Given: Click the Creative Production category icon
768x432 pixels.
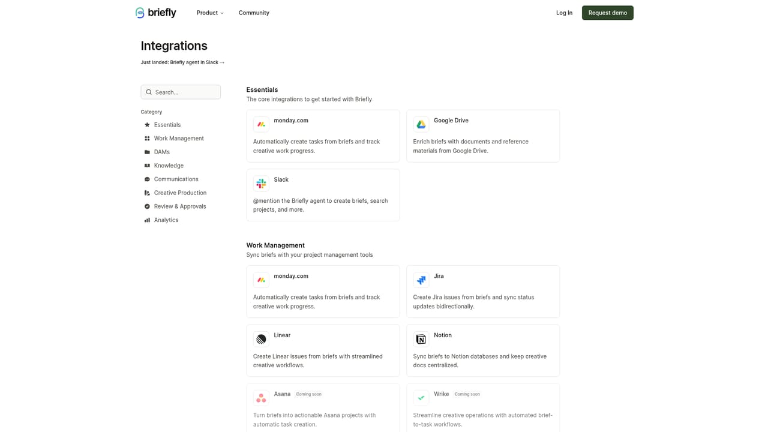Looking at the screenshot, I should (x=147, y=193).
